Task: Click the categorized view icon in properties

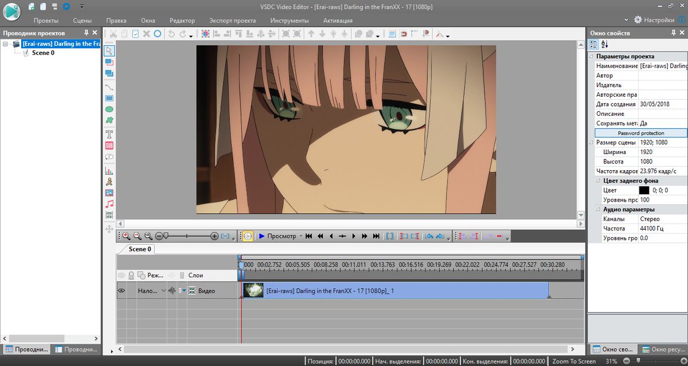Action: (594, 45)
